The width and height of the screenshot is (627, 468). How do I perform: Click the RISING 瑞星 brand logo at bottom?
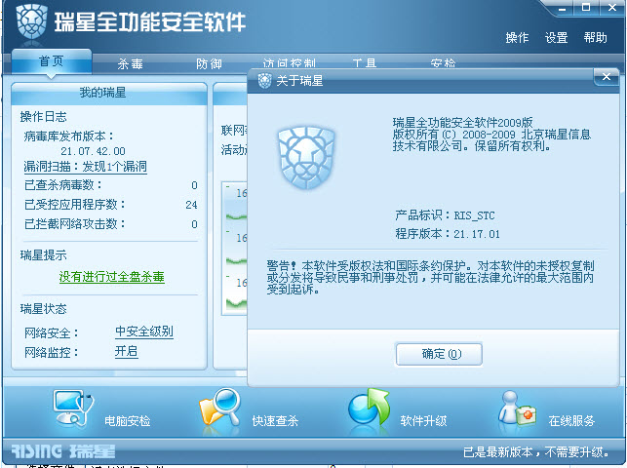pyautogui.click(x=62, y=451)
